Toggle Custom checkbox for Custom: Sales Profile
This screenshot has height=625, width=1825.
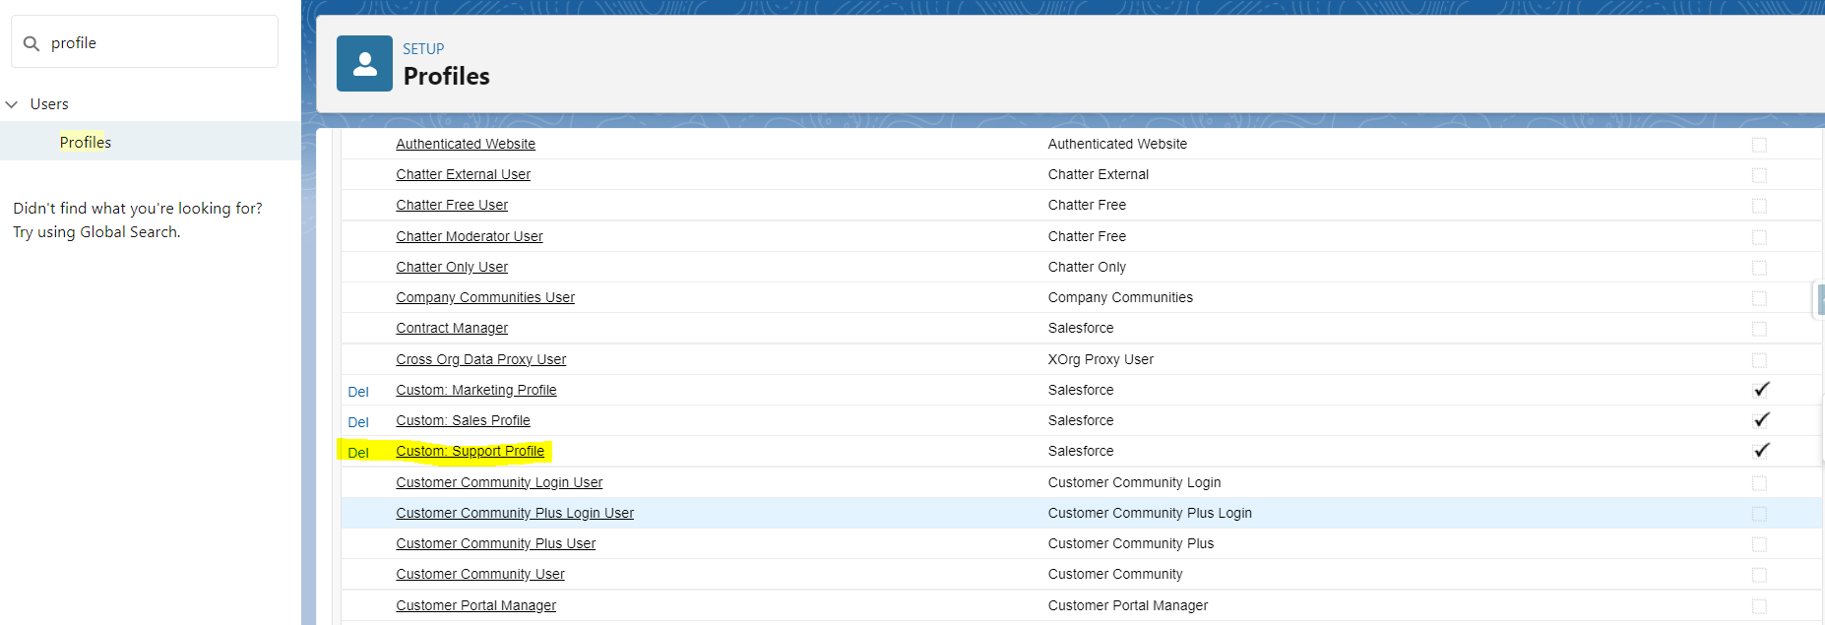pyautogui.click(x=1760, y=420)
